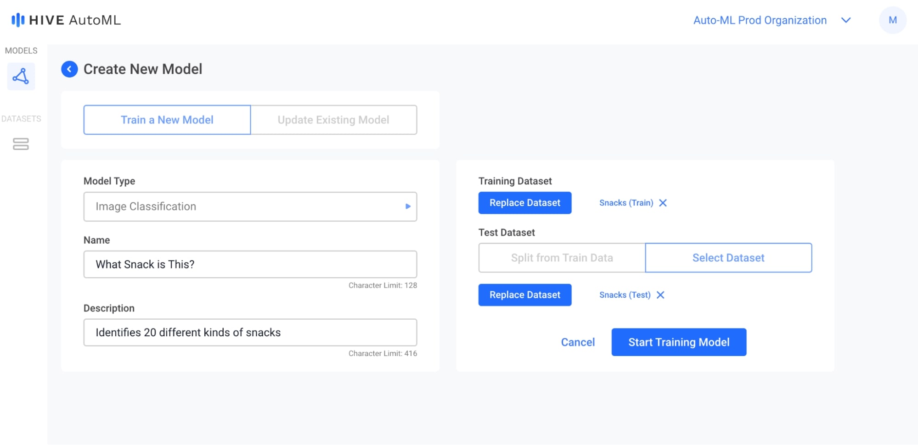Open the Snacks (Train) dataset label
The width and height of the screenshot is (918, 445).
(626, 202)
